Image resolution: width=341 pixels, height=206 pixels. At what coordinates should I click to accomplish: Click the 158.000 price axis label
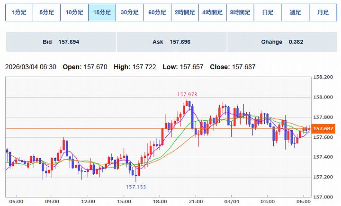[324, 97]
